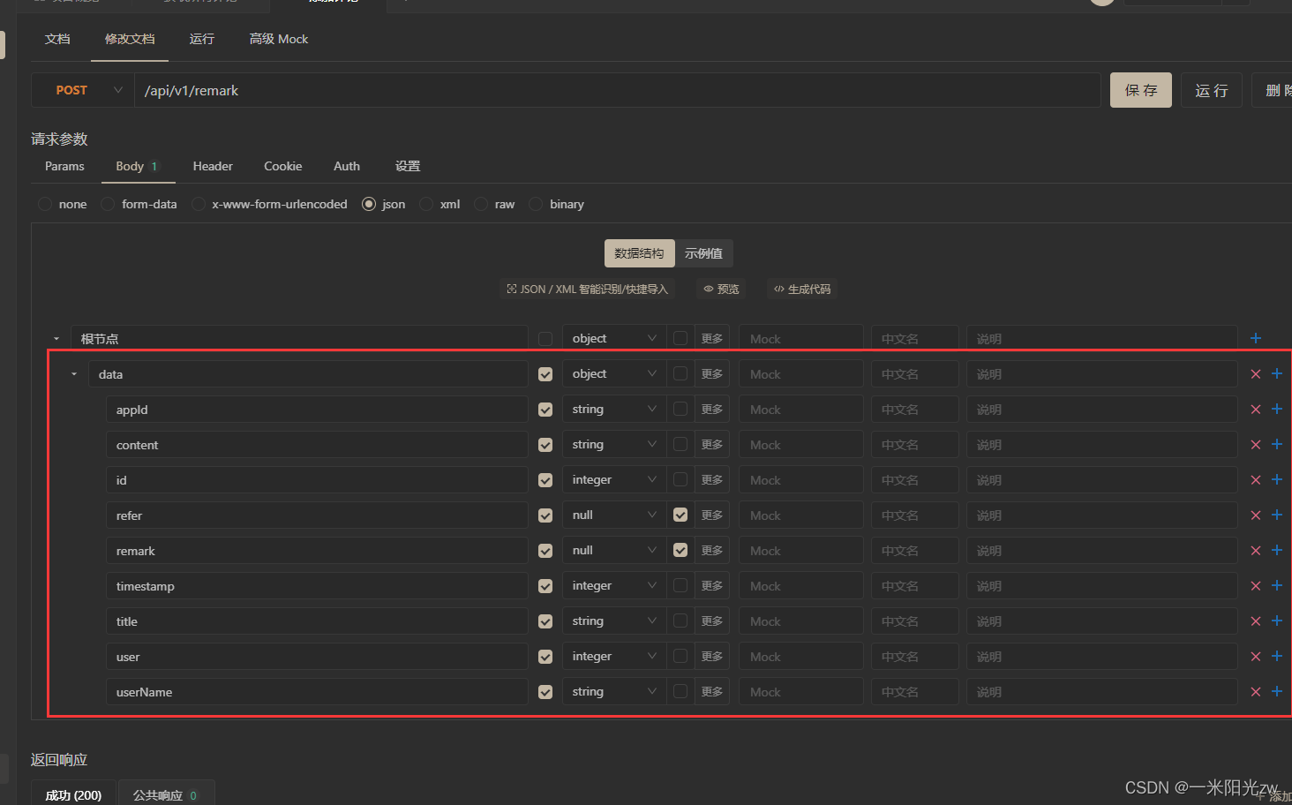1292x805 pixels.
Task: Open the Auth tab
Action: pyautogui.click(x=347, y=166)
